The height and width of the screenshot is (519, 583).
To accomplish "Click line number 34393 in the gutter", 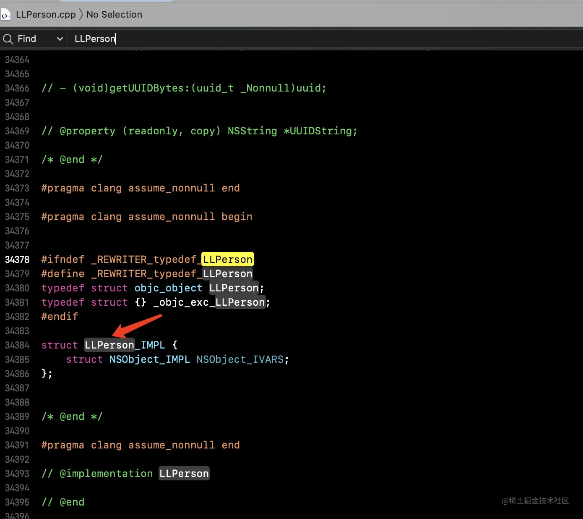I will click(x=17, y=474).
